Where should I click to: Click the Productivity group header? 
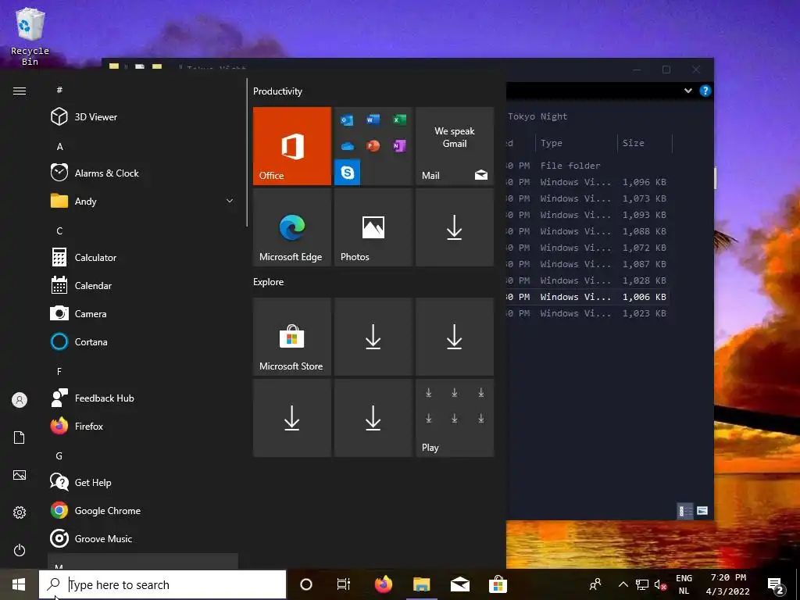[277, 91]
